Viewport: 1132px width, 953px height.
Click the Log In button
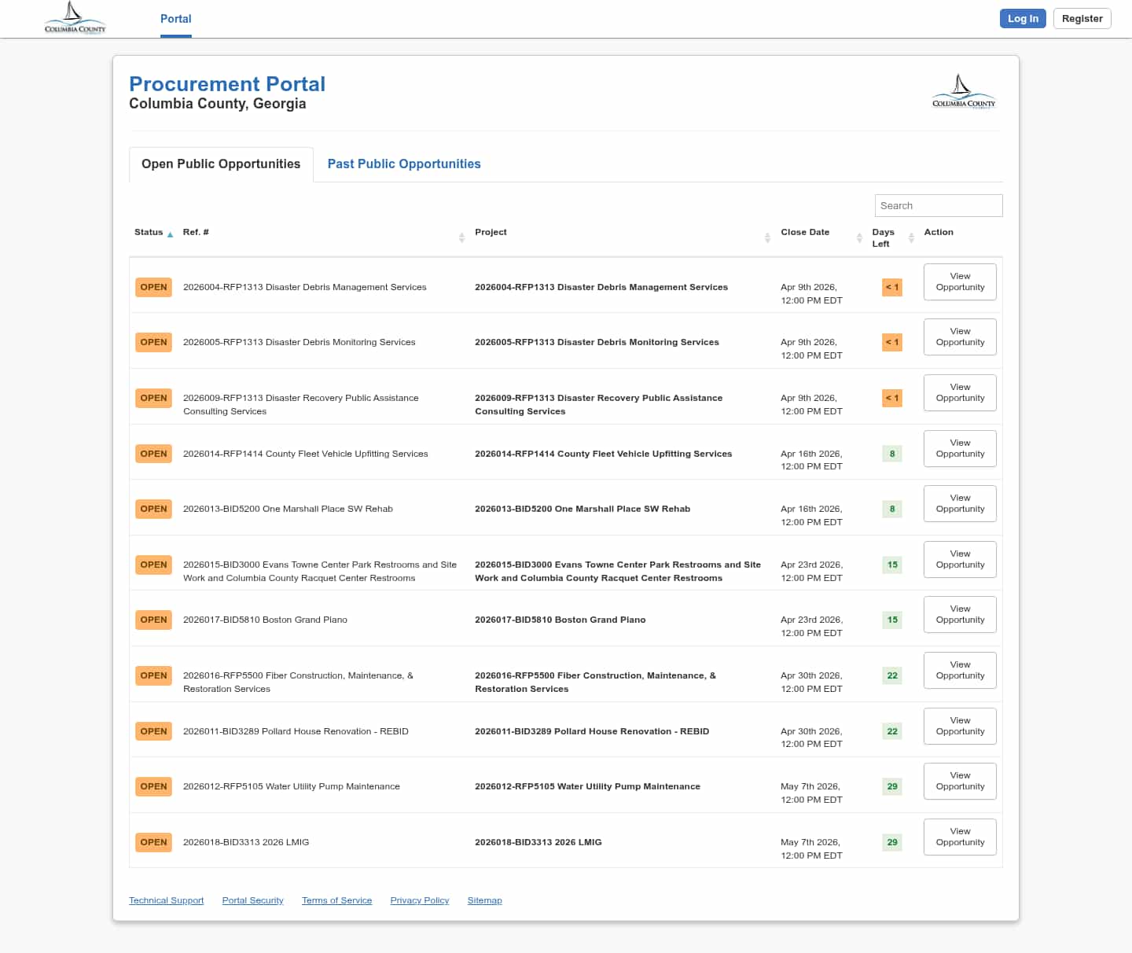coord(1023,18)
